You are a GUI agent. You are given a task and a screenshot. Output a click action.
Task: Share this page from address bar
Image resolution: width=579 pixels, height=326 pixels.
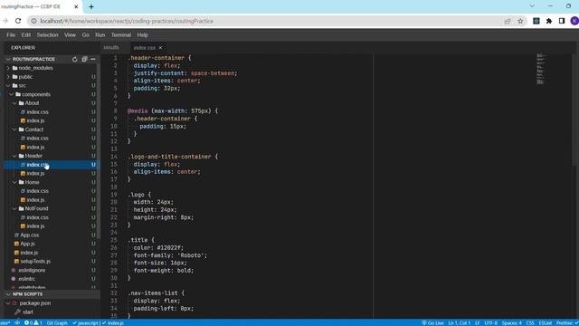[508, 21]
